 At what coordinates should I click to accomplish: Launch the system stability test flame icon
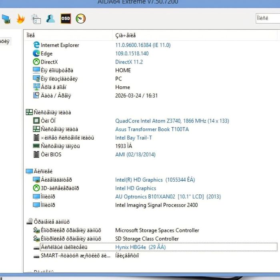point(20,19)
